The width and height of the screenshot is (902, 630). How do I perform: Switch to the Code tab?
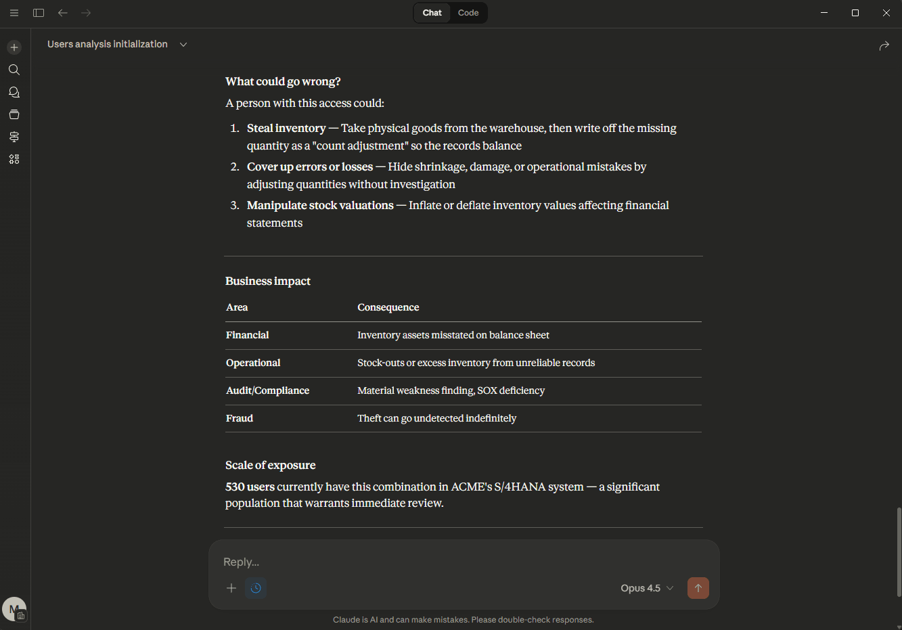tap(468, 13)
